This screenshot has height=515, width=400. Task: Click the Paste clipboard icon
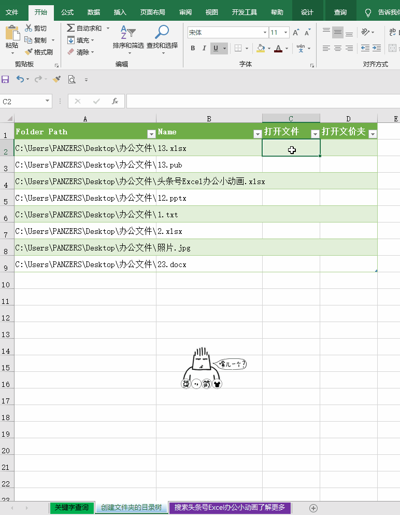click(12, 33)
